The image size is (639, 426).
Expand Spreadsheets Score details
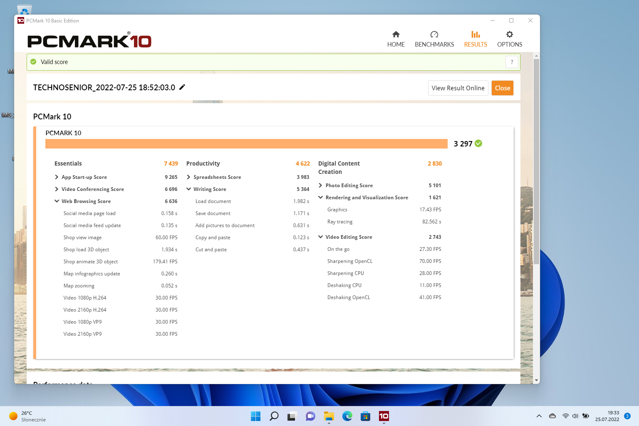pos(188,177)
